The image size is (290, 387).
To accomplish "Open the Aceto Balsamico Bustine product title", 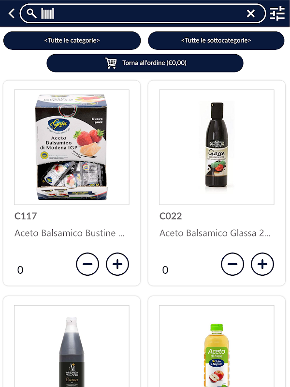I will click(69, 233).
